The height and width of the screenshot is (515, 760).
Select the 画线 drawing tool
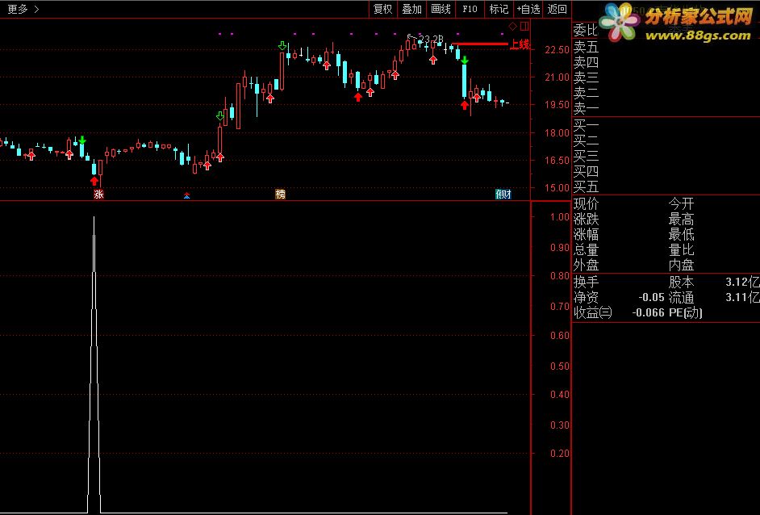pyautogui.click(x=441, y=9)
